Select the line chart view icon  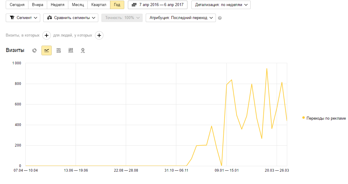47,50
